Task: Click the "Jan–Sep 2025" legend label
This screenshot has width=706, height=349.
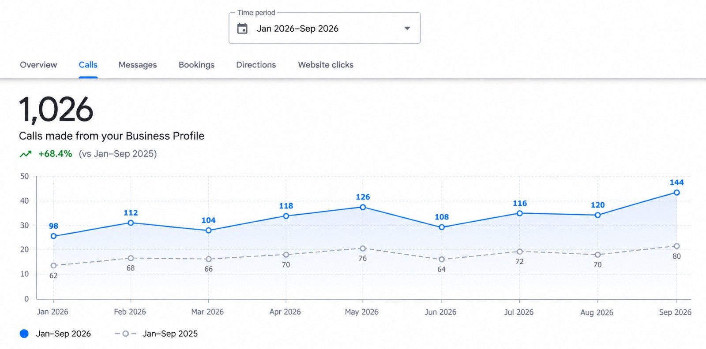Action: 170,334
